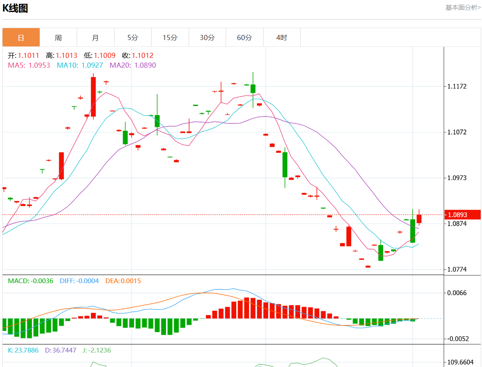
Task: Select the MA10 1.0927 legend label
Action: click(x=80, y=65)
